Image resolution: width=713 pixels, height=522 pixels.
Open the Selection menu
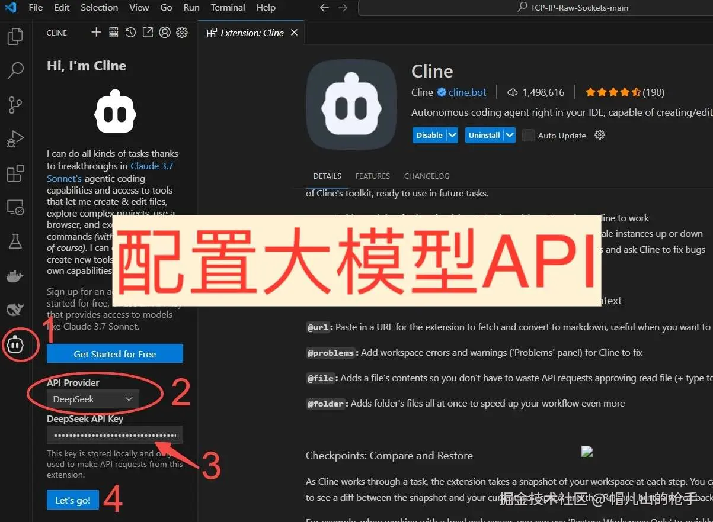pos(99,8)
